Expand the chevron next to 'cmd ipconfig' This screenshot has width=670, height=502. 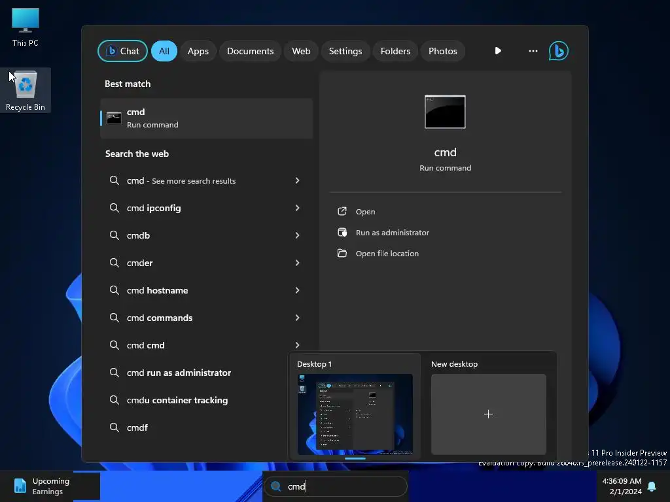(298, 208)
